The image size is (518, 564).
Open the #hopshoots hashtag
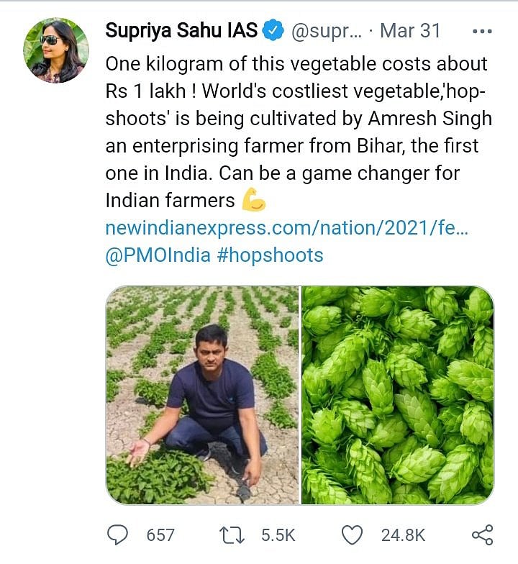270,255
